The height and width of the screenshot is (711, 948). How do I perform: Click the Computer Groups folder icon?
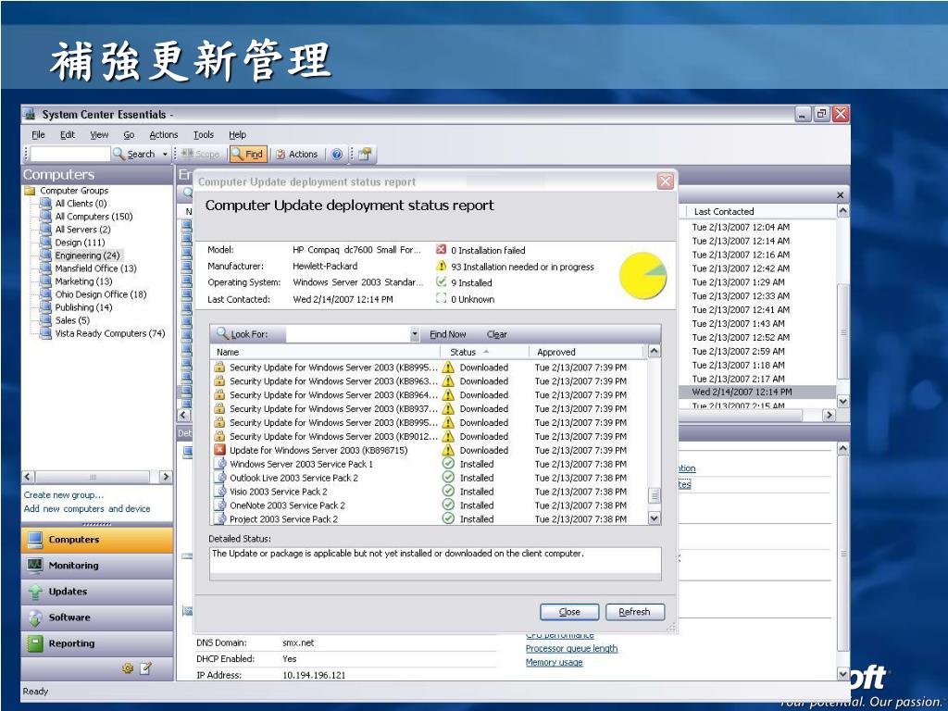click(30, 191)
